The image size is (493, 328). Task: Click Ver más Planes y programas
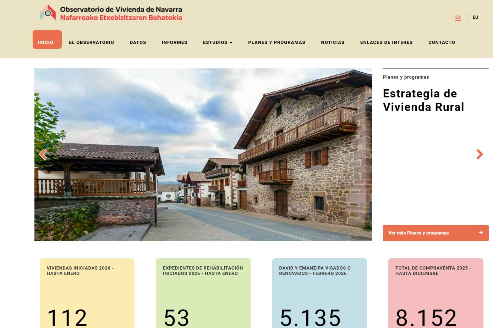click(436, 233)
